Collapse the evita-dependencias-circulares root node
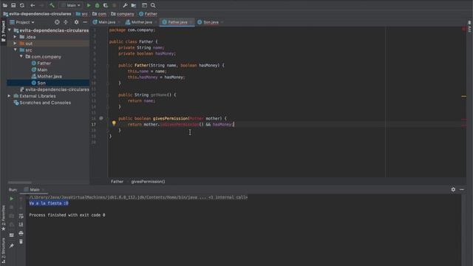 10,30
